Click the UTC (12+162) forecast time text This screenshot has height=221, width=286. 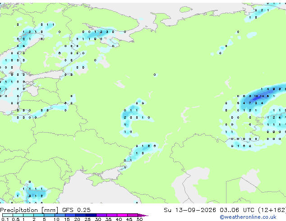point(264,210)
